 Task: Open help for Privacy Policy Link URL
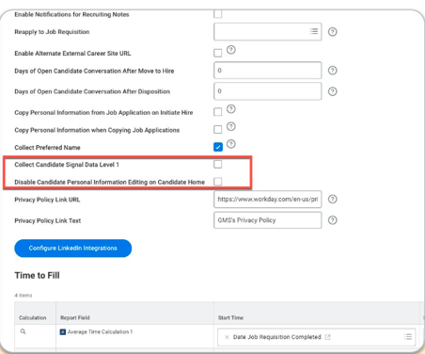pos(333,199)
